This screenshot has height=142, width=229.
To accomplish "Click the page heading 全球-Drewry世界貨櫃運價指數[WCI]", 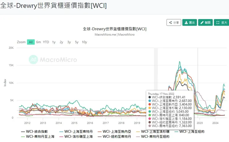I will [x=53, y=6].
